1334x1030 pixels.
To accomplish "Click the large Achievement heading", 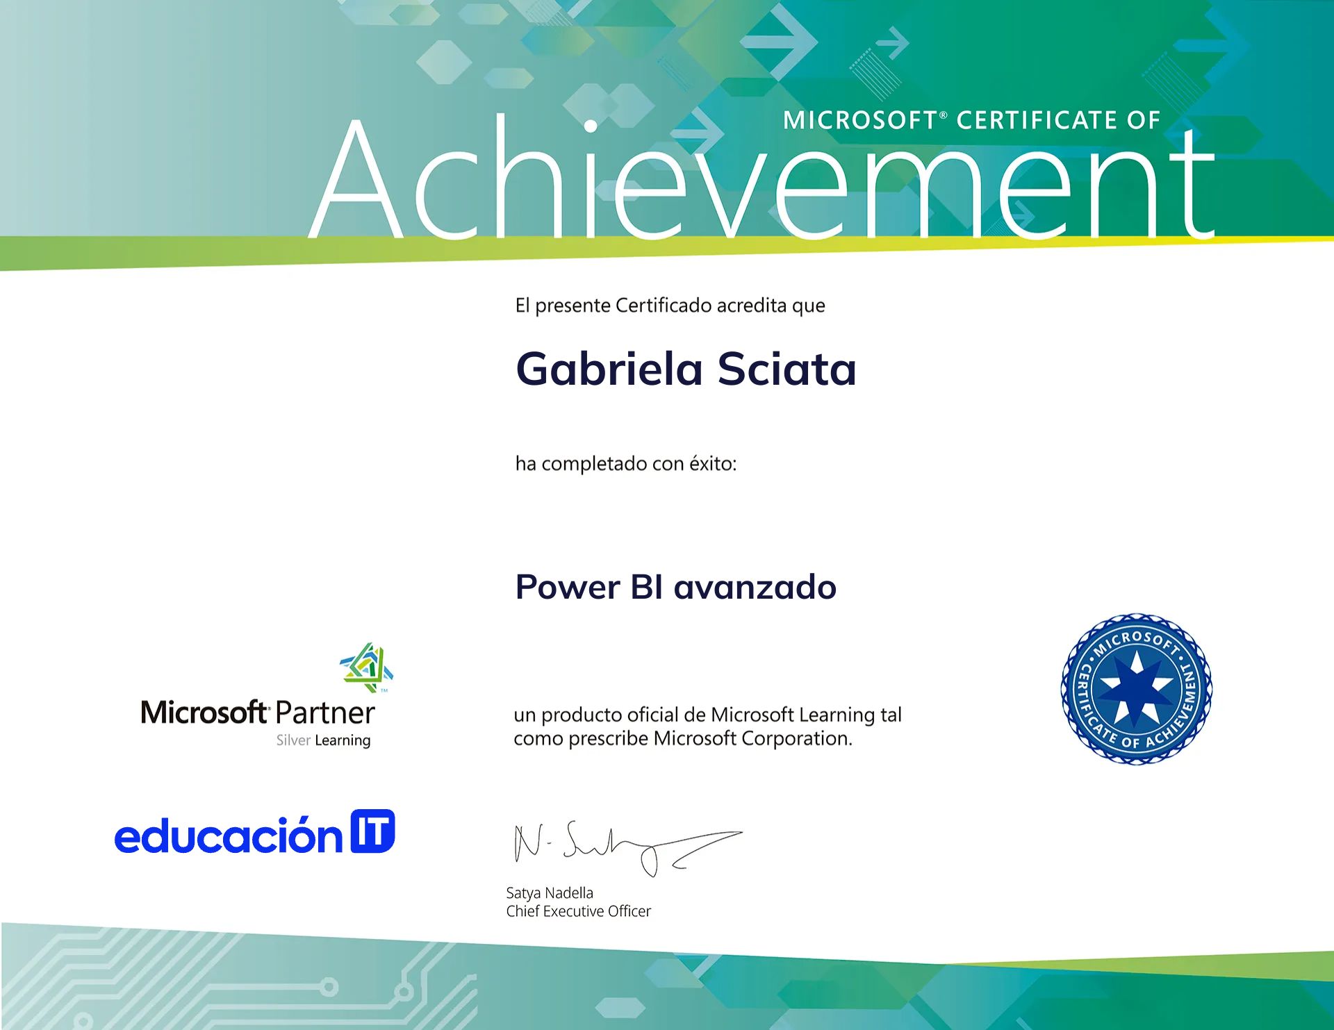I will point(761,177).
